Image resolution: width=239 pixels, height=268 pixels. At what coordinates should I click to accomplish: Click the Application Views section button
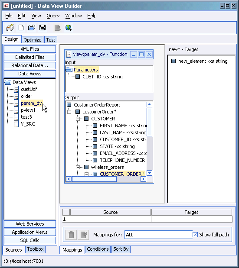30,232
